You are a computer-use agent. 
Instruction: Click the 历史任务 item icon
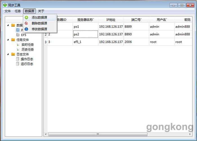[18, 49]
